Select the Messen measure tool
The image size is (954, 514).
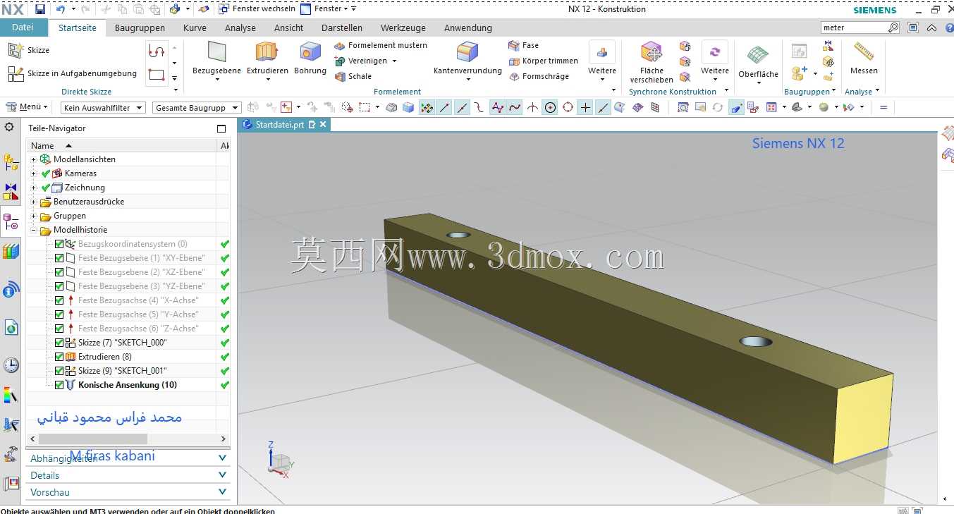864,58
